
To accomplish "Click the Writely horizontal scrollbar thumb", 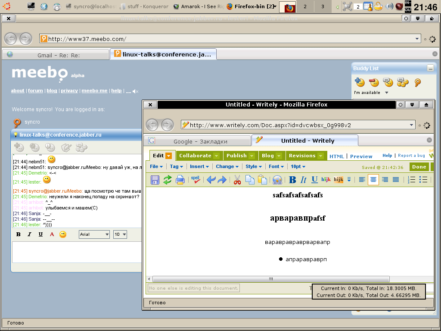I will pyautogui.click(x=271, y=279).
